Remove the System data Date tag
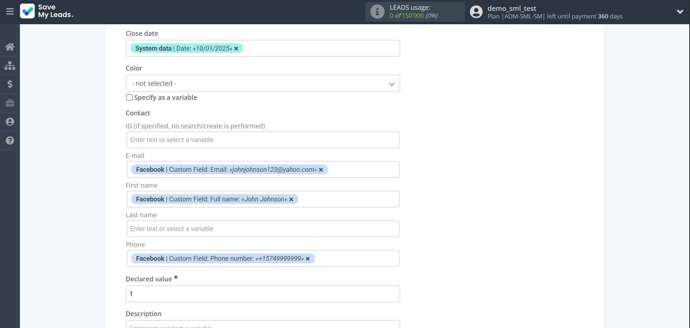 (236, 49)
